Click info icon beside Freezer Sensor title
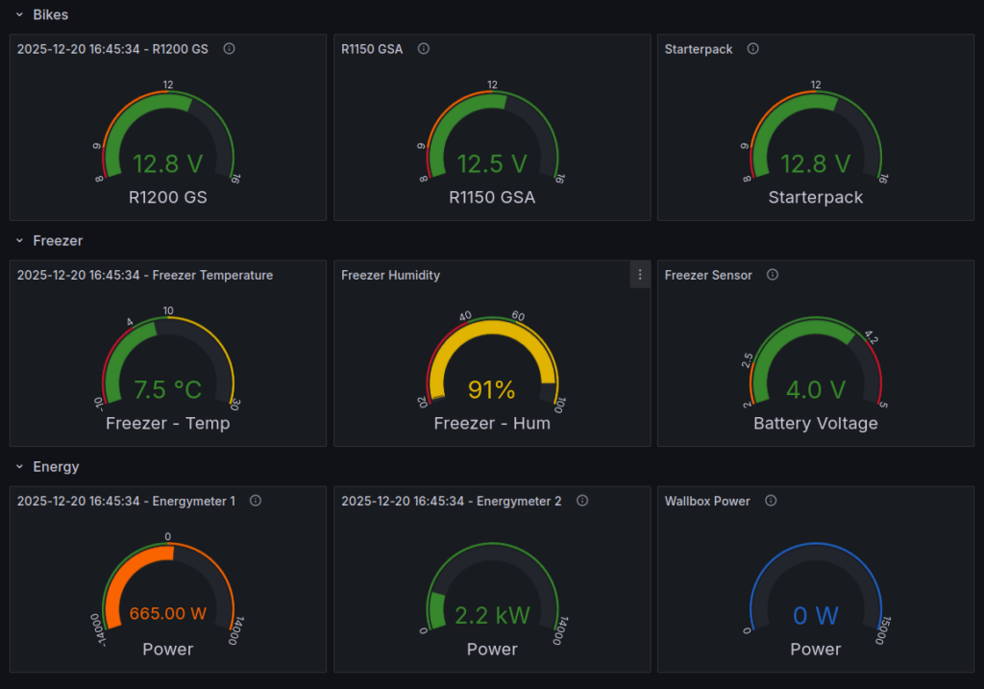This screenshot has height=689, width=984. pyautogui.click(x=773, y=275)
